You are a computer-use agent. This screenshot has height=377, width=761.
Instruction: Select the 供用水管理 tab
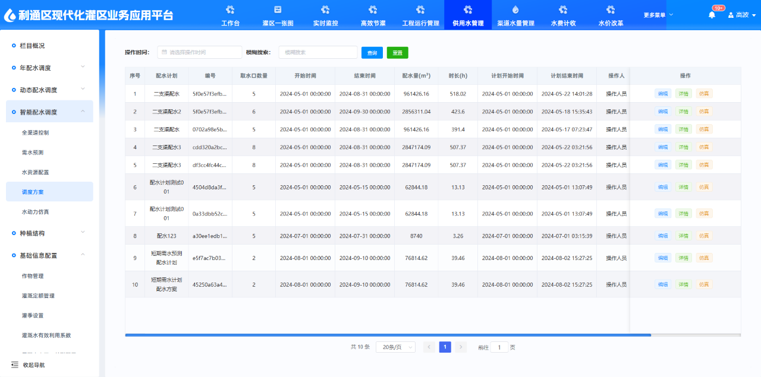point(468,15)
